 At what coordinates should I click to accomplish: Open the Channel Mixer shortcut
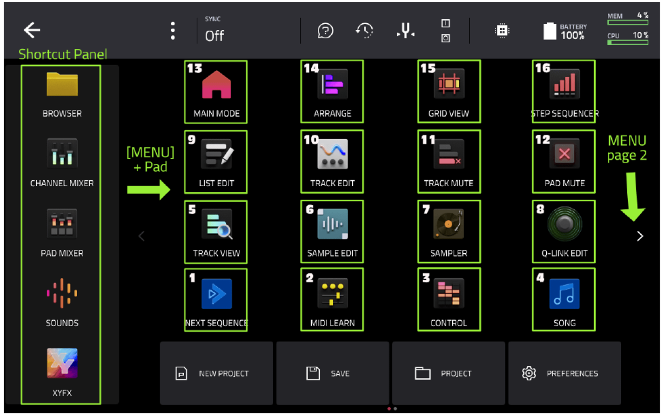(62, 163)
